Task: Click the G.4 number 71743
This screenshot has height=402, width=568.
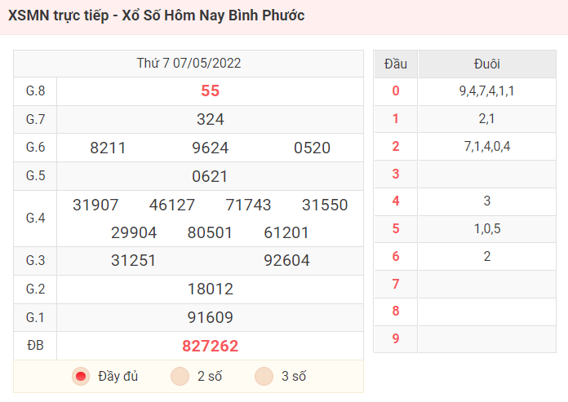Action: (x=248, y=205)
